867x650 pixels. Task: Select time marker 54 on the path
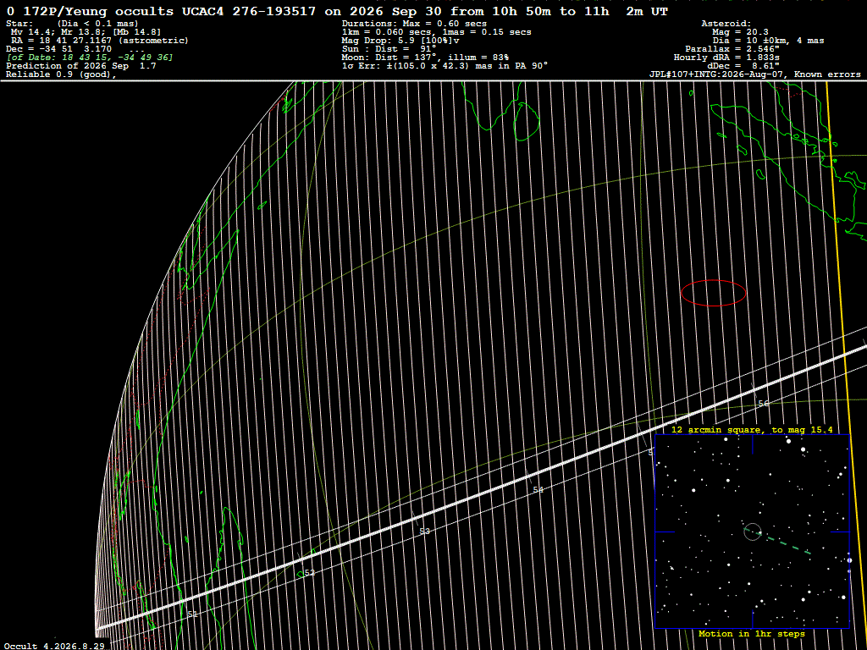pyautogui.click(x=538, y=490)
